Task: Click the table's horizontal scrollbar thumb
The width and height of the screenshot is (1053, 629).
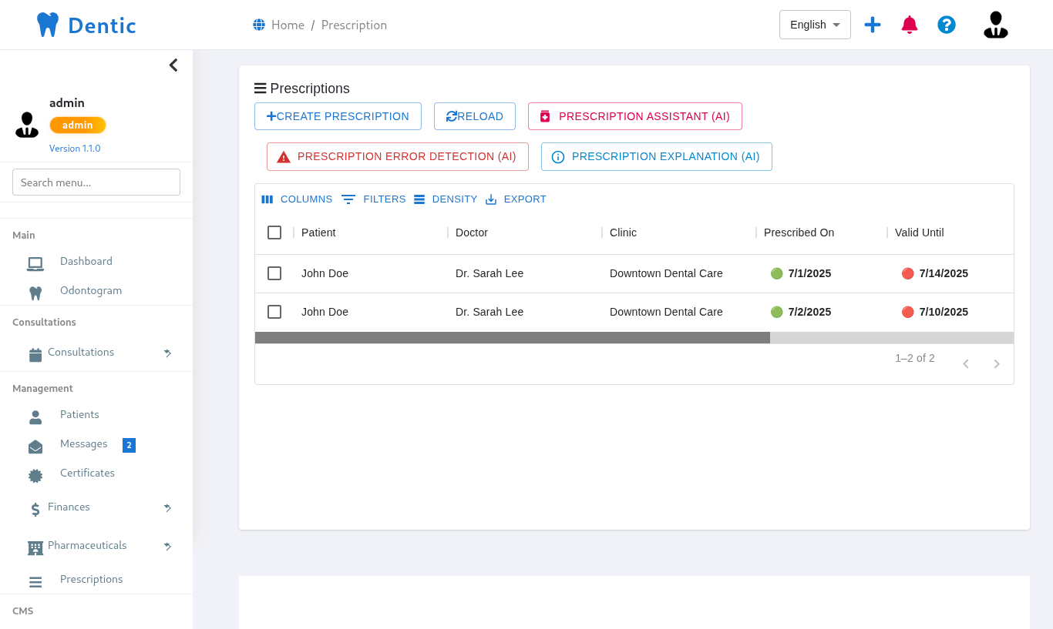Action: point(512,338)
